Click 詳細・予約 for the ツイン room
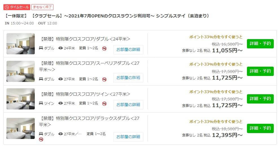This screenshot has width=280, height=146. [x=260, y=99]
